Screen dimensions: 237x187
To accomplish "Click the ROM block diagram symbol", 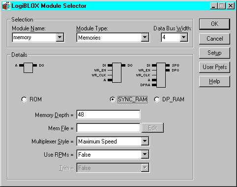I will (x=28, y=68).
